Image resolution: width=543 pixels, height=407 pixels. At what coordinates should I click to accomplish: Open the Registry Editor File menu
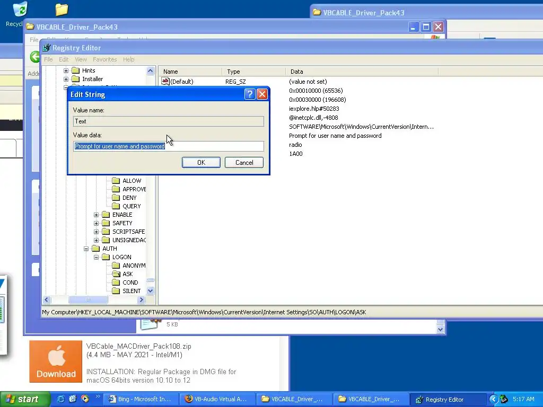pos(48,59)
